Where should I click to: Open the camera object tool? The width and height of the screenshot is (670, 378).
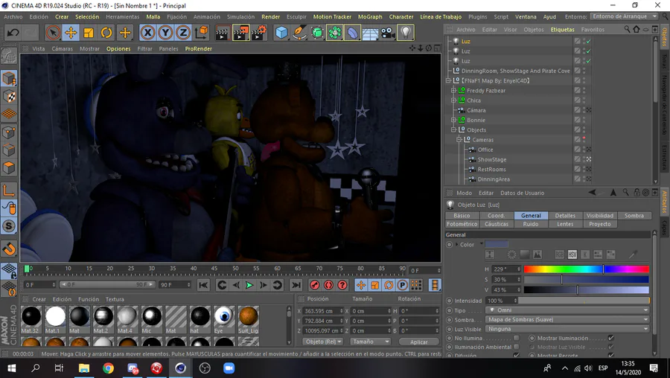pyautogui.click(x=387, y=33)
